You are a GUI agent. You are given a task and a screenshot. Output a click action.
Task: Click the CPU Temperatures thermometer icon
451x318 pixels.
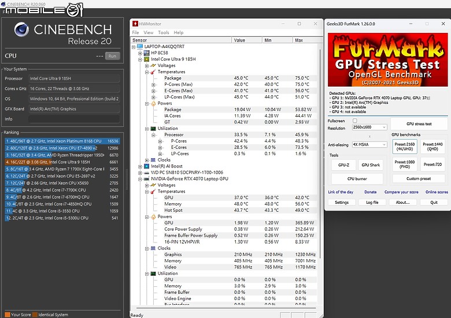pyautogui.click(x=153, y=72)
